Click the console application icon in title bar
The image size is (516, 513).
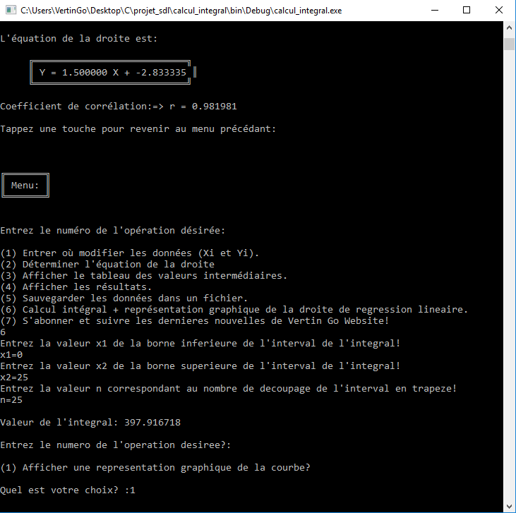tap(10, 11)
